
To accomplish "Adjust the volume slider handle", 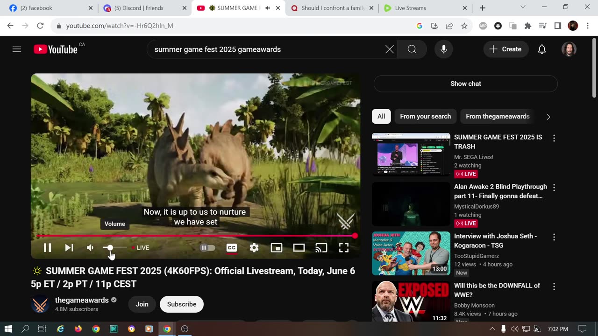I will pos(110,248).
